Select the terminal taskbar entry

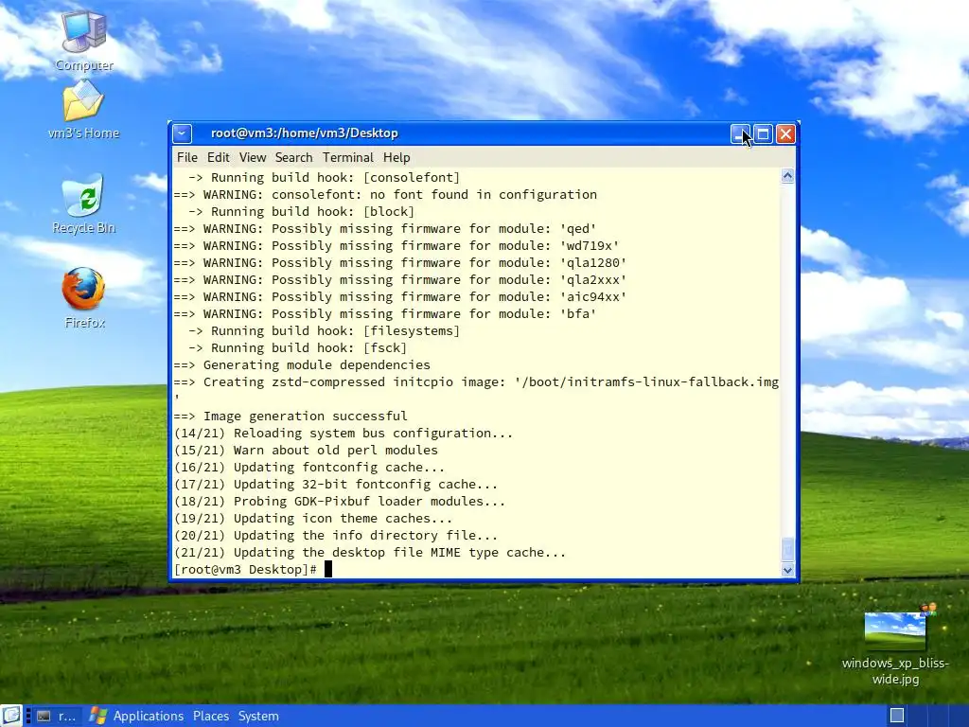[57, 716]
